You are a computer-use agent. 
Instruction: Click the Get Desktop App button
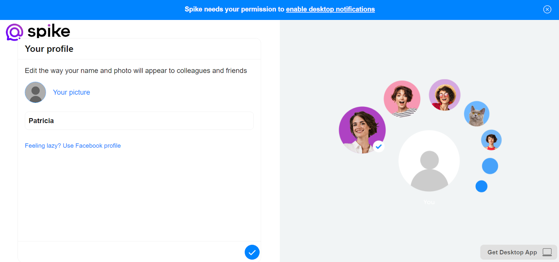[x=512, y=252]
